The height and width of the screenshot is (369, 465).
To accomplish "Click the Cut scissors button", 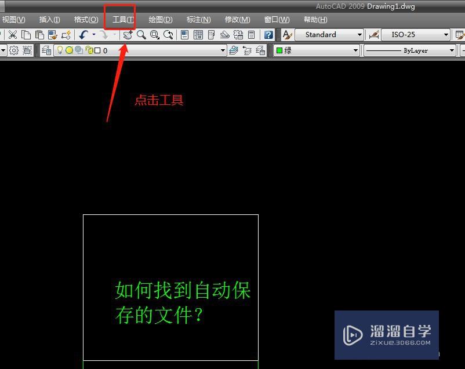I will click(x=13, y=35).
